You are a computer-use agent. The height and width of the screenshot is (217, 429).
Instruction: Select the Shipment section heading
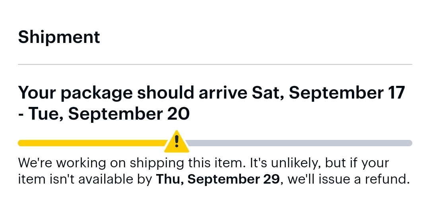(x=59, y=37)
